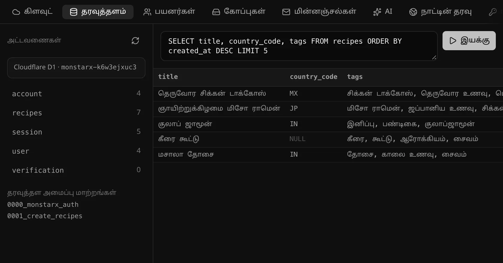Select the user table
This screenshot has width=503, height=263.
coord(76,151)
